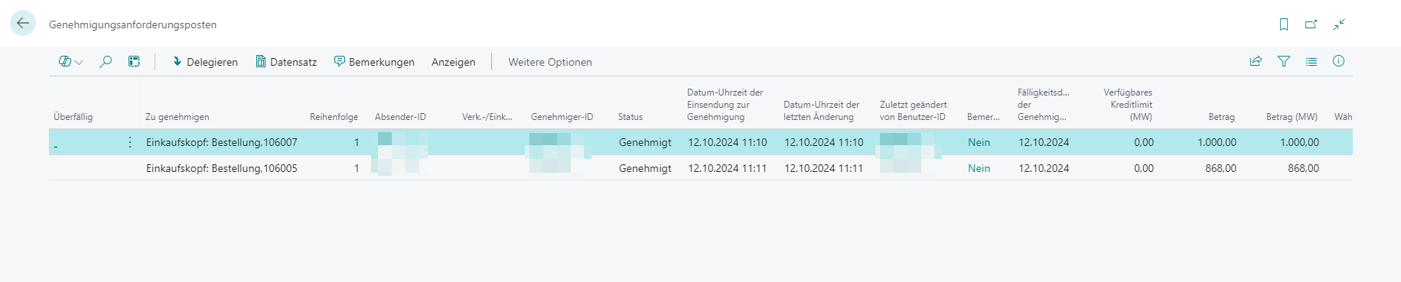Click submission time 12.10.2024 11:11
Screen dimensions: 1401x282
click(x=727, y=168)
